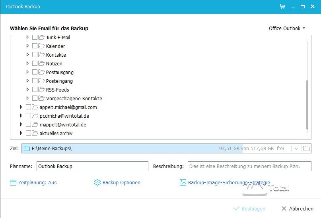This screenshot has height=218, width=321.
Task: Browse destination with folder icon right of Ziel field
Action: tap(306, 149)
